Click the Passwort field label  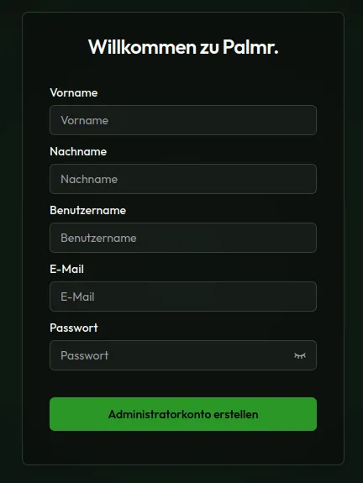click(x=74, y=328)
